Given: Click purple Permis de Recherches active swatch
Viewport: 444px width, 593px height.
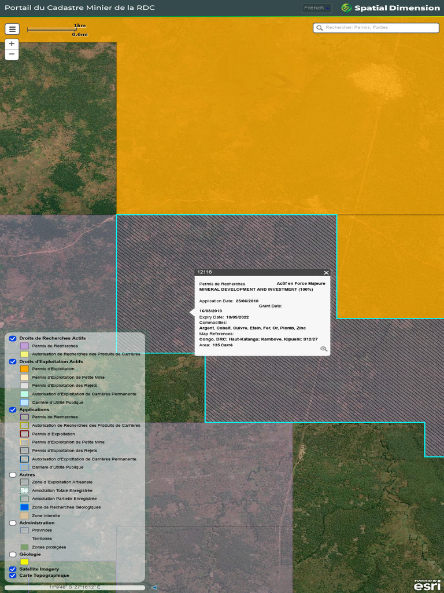Looking at the screenshot, I should (24, 346).
